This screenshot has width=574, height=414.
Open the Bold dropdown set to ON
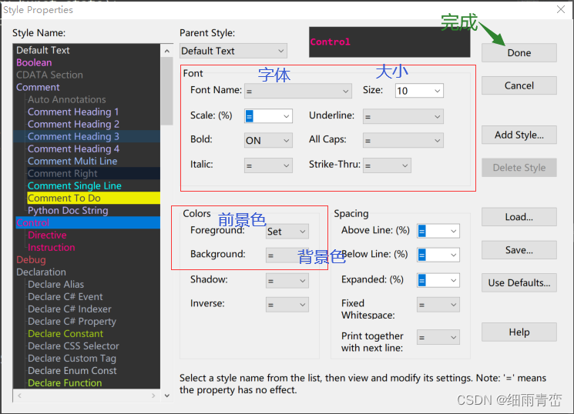click(x=268, y=141)
